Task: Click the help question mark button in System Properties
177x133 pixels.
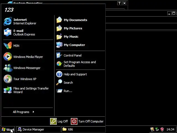Action: tap(119, 3)
